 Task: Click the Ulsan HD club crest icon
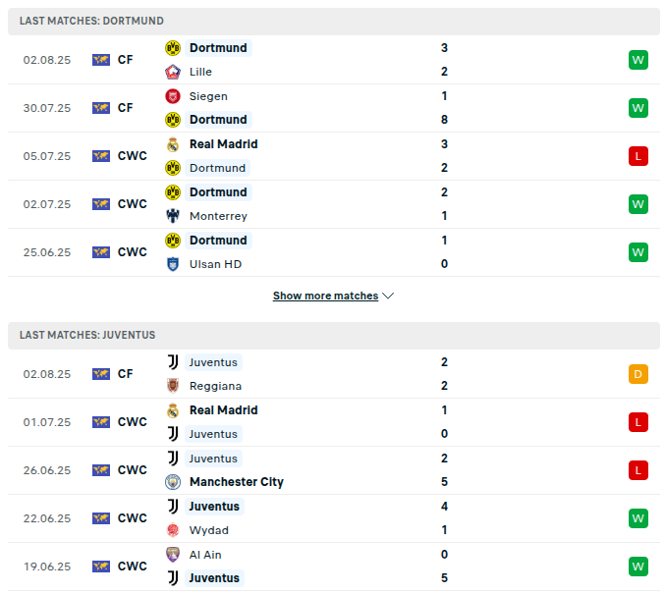coord(173,264)
